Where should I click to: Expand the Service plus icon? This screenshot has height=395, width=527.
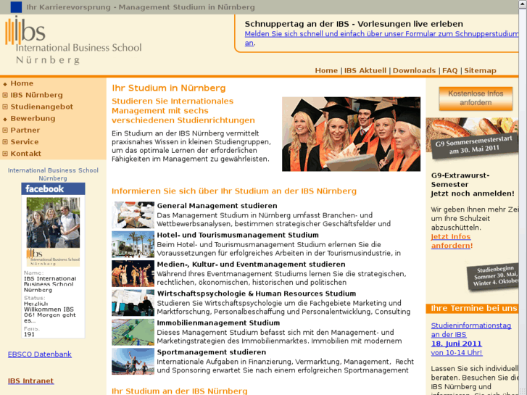click(5, 142)
